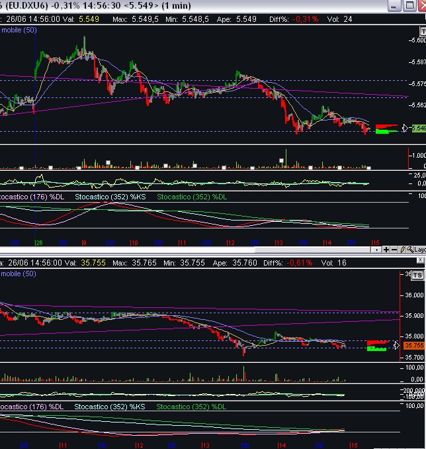
Task: Click the red-green order book bar in the lower chart
Action: [378, 346]
